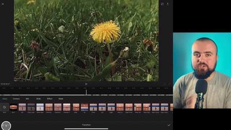Click the white playhead on the timeline

[x=86, y=92]
